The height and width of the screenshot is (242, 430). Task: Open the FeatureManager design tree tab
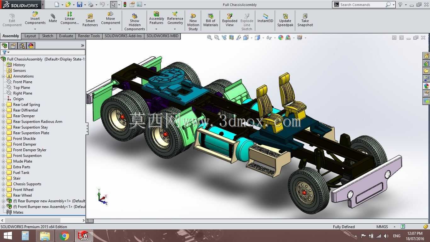[x=4, y=46]
